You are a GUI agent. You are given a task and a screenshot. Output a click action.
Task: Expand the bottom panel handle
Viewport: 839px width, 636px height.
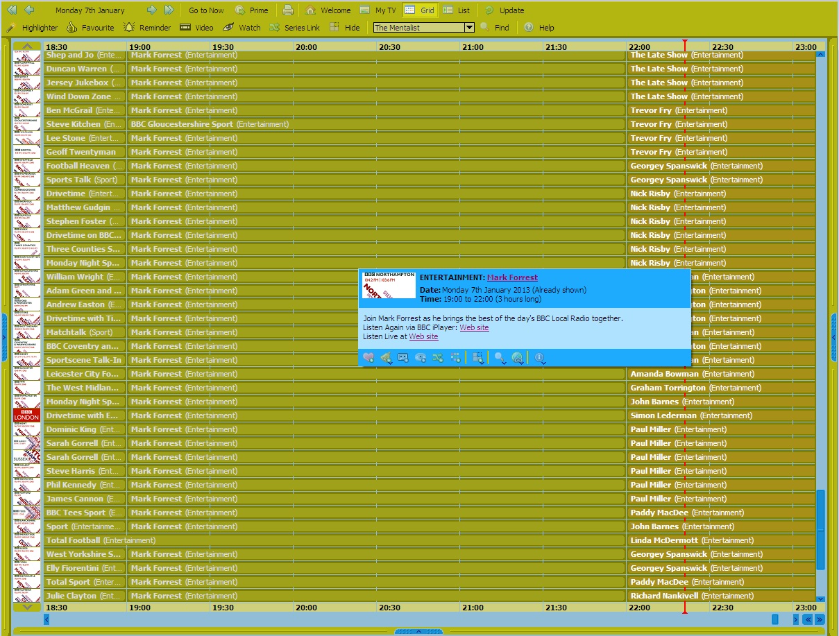(418, 631)
